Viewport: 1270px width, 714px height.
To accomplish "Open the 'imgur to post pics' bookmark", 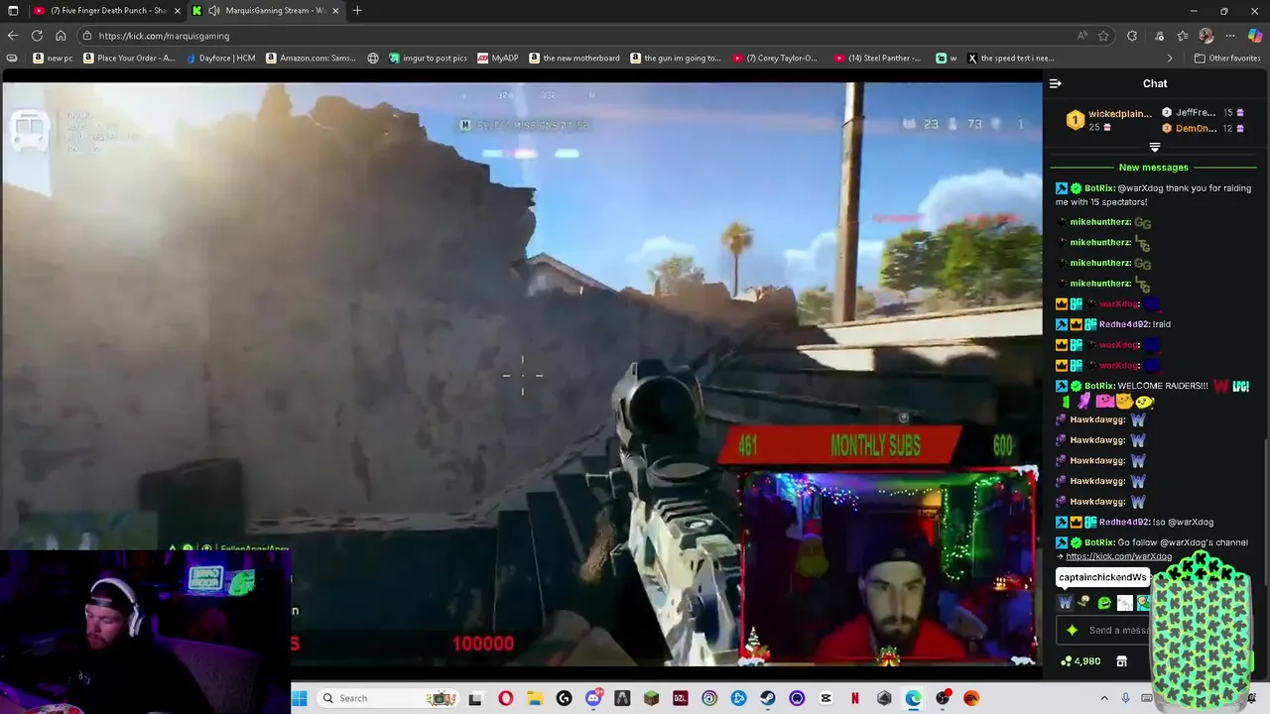I will coord(428,59).
